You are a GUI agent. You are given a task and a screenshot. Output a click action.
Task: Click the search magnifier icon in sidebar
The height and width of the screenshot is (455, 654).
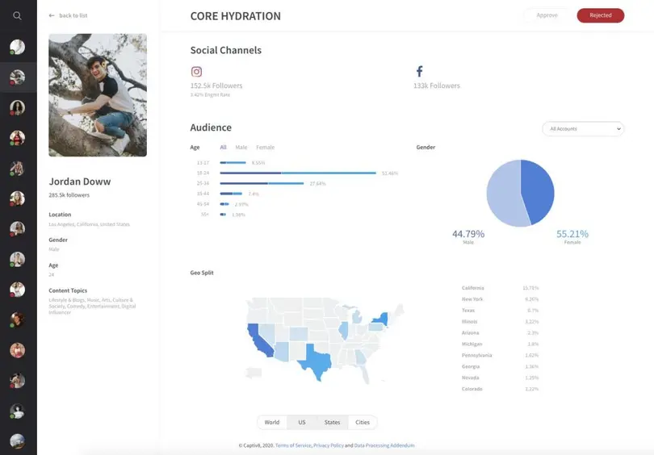coord(18,15)
